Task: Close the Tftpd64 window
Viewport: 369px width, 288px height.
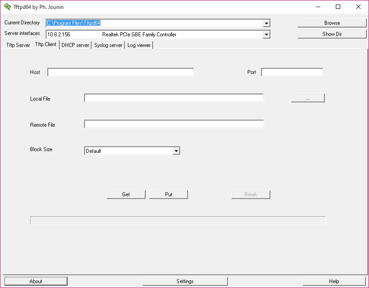Action: pos(358,7)
